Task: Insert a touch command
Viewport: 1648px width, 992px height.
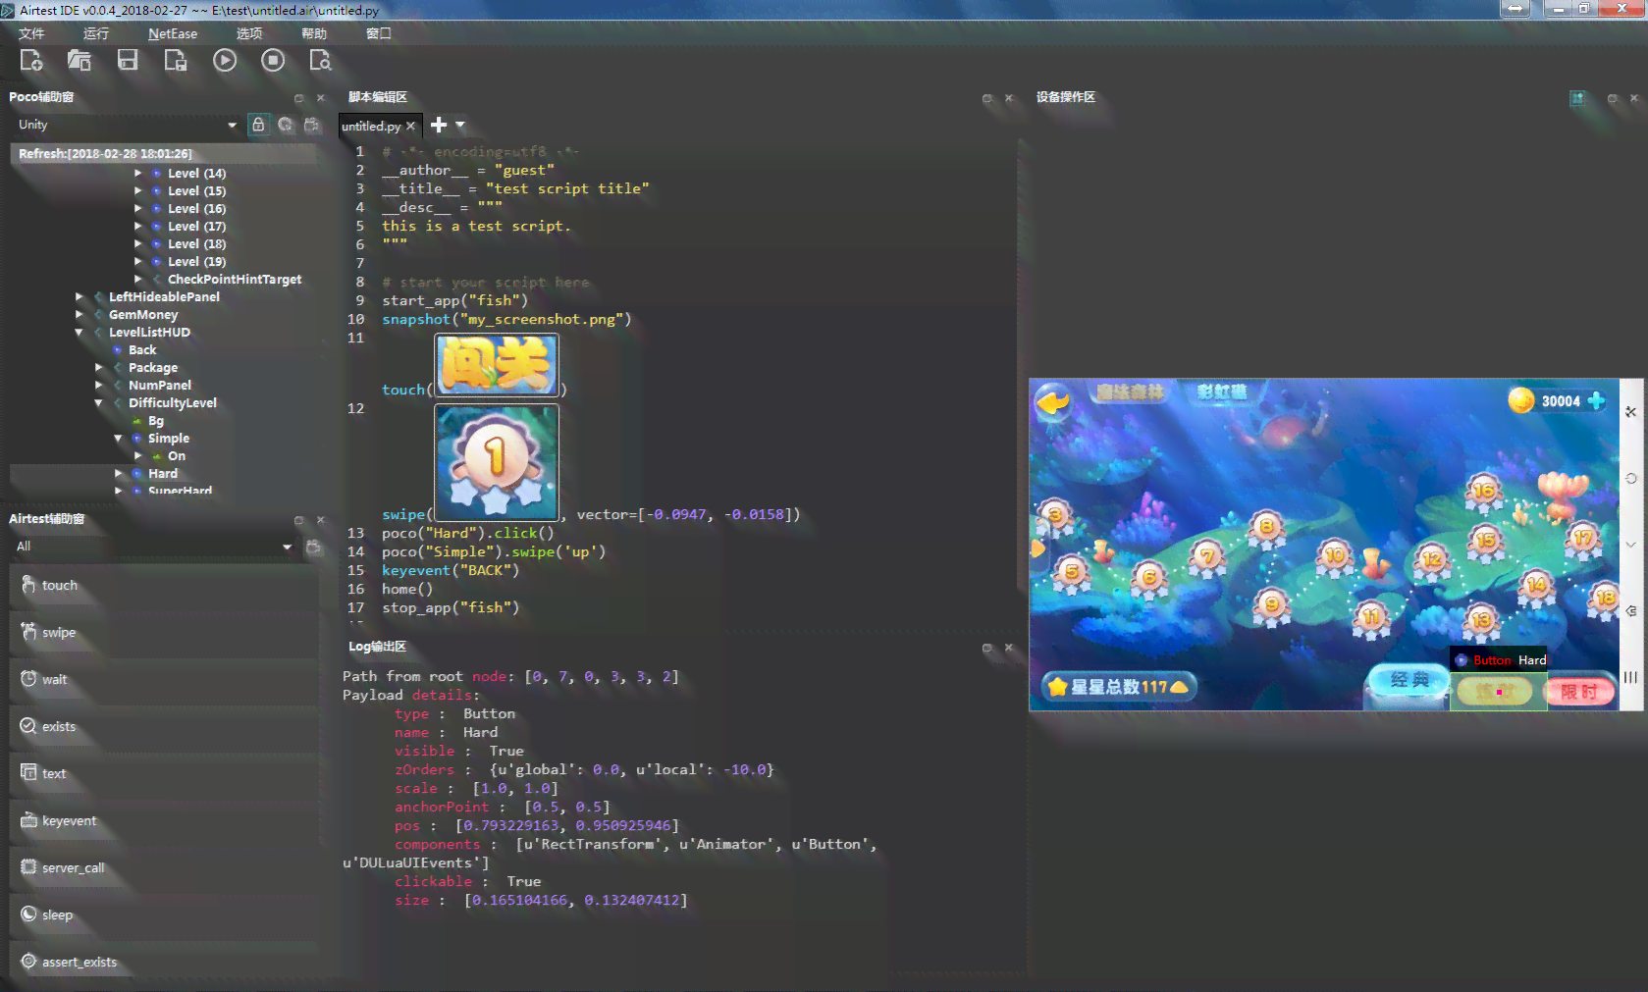Action: (165, 586)
